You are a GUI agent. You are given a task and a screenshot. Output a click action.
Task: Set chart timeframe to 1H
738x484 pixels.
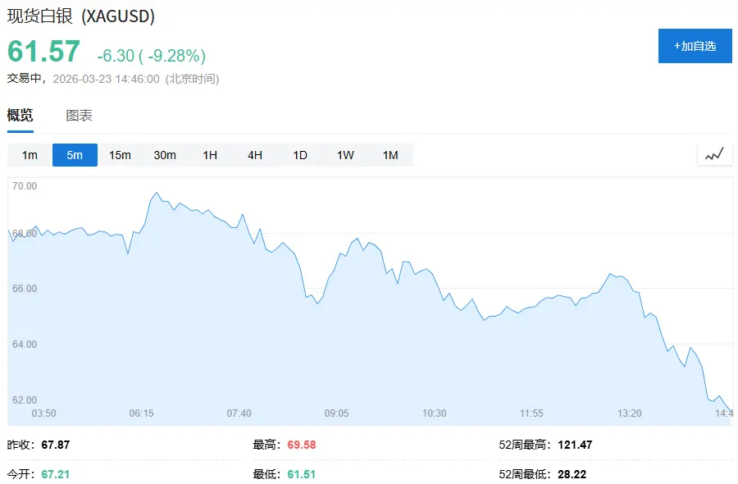click(210, 155)
